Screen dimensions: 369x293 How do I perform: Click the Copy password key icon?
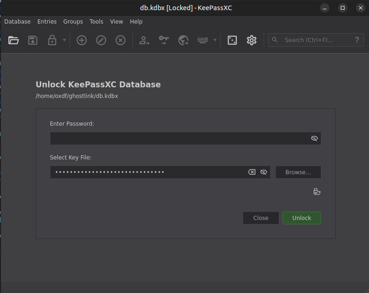point(164,40)
